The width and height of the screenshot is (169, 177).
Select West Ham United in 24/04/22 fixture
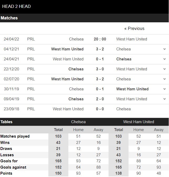pyautogui.click(x=132, y=39)
